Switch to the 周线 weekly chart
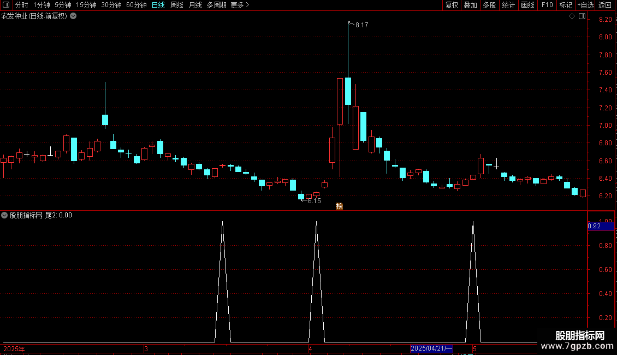This screenshot has width=617, height=355. pyautogui.click(x=177, y=5)
